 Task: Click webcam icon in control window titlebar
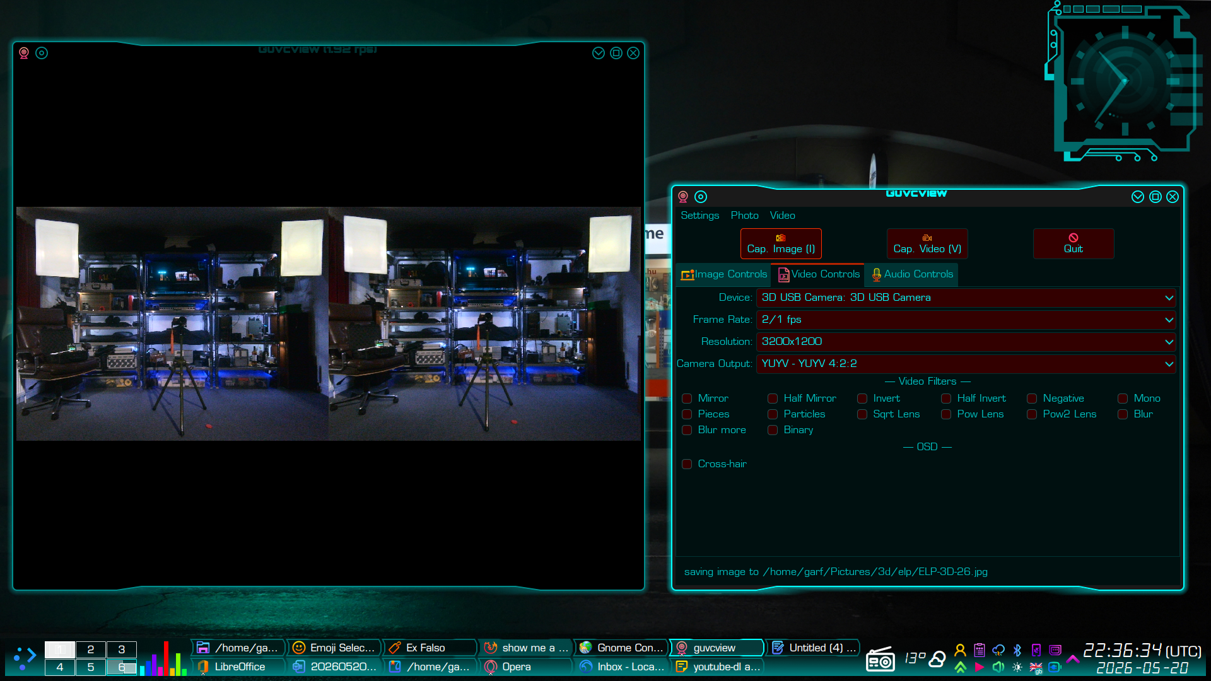pos(683,197)
